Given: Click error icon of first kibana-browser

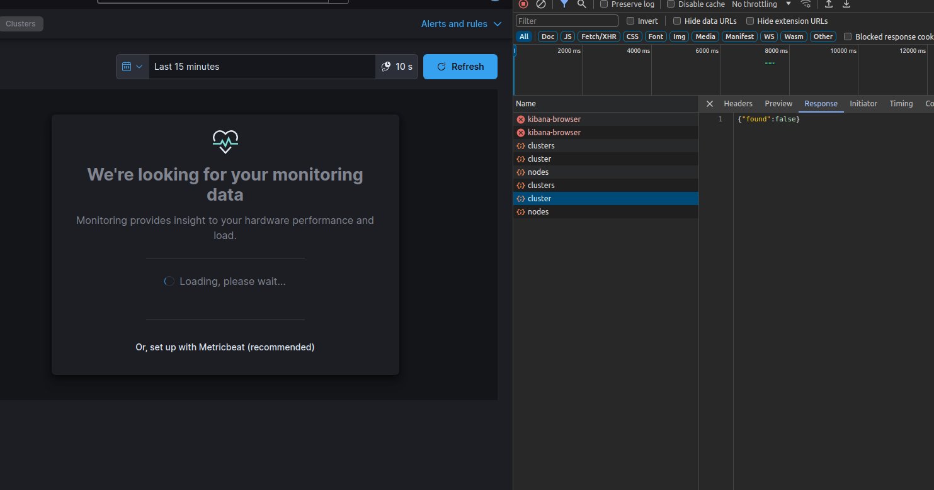Looking at the screenshot, I should point(521,120).
